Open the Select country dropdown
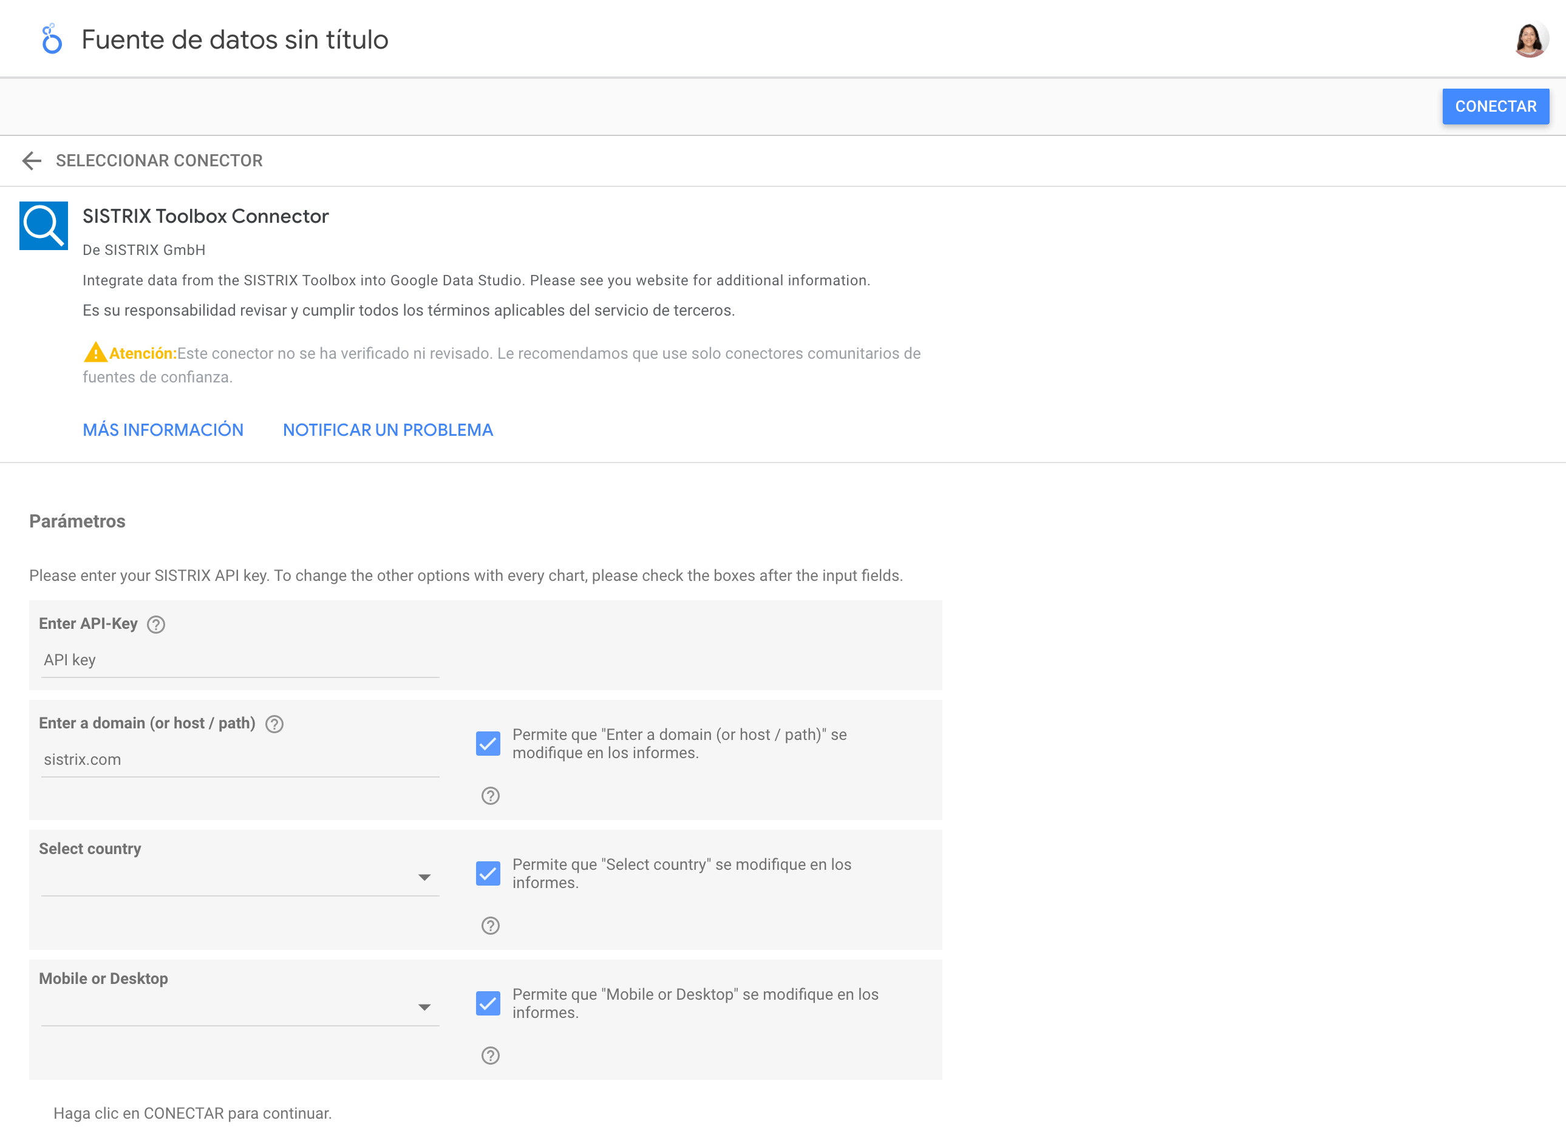 point(239,878)
